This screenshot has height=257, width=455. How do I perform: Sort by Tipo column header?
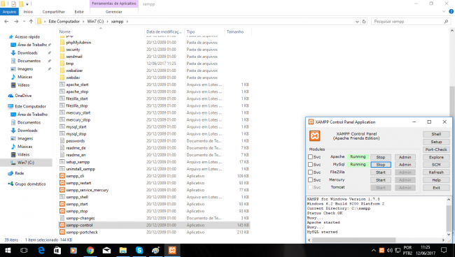tap(204, 32)
